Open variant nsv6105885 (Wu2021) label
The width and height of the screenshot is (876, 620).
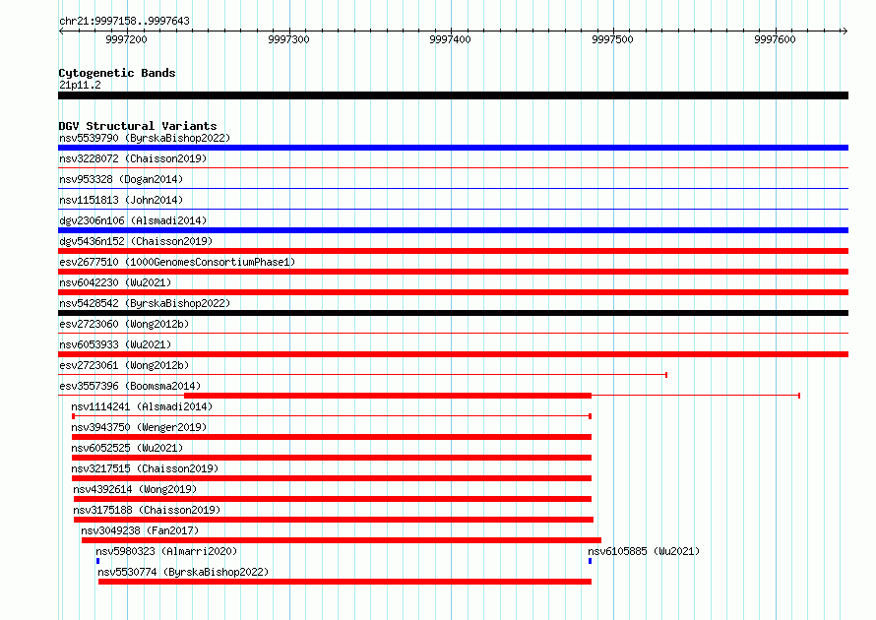(644, 551)
